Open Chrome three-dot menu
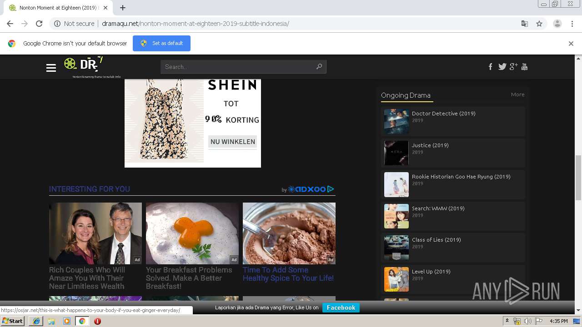This screenshot has width=582, height=327. [x=572, y=24]
